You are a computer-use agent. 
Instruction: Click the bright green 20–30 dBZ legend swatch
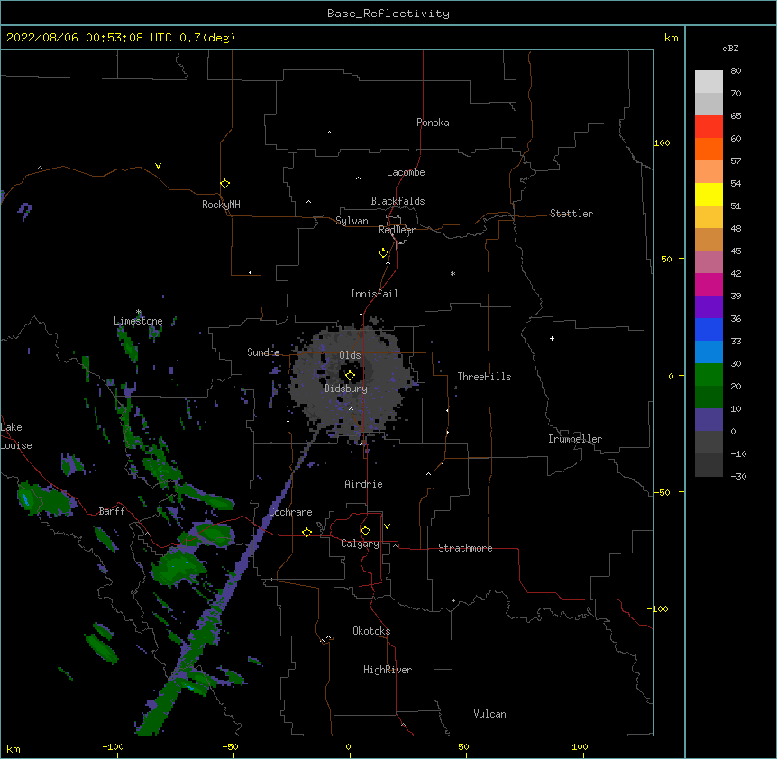708,375
